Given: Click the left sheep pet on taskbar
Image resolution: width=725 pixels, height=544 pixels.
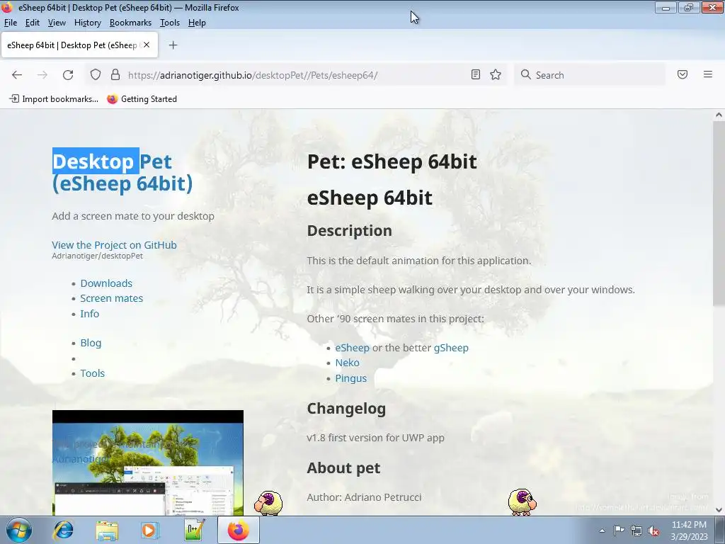Looking at the screenshot, I should click(x=268, y=504).
